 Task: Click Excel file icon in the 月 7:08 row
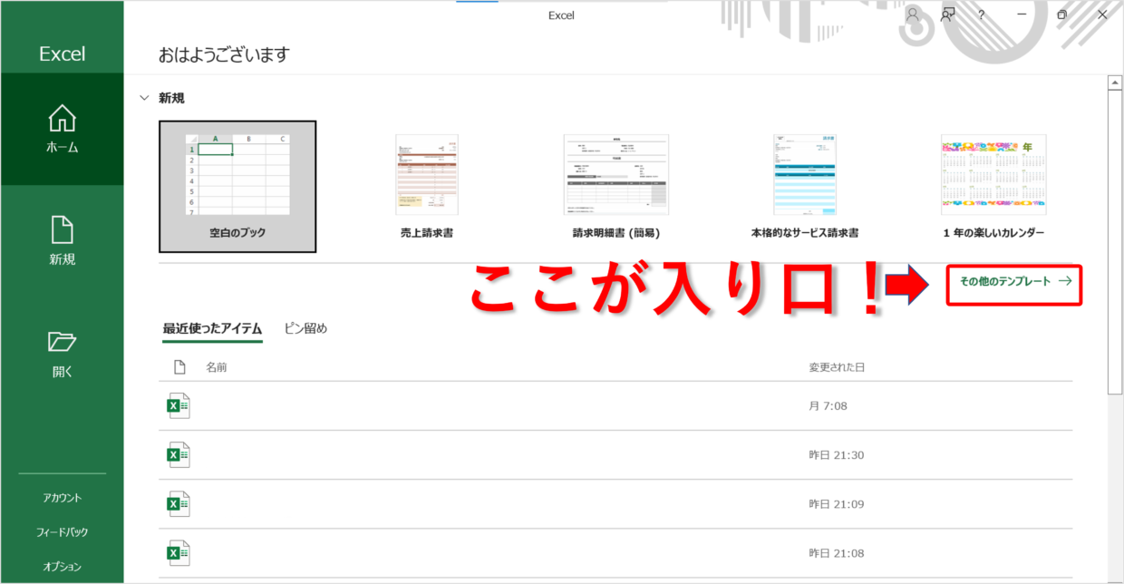click(x=179, y=405)
